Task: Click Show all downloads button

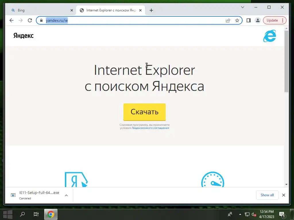Action: pos(267,195)
